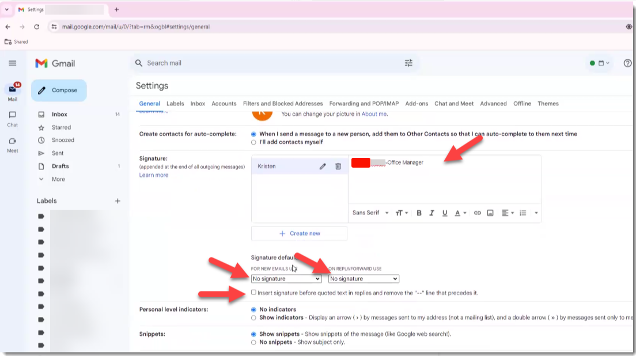Open the Shared bookmarks folder
636x356 pixels.
(x=16, y=41)
